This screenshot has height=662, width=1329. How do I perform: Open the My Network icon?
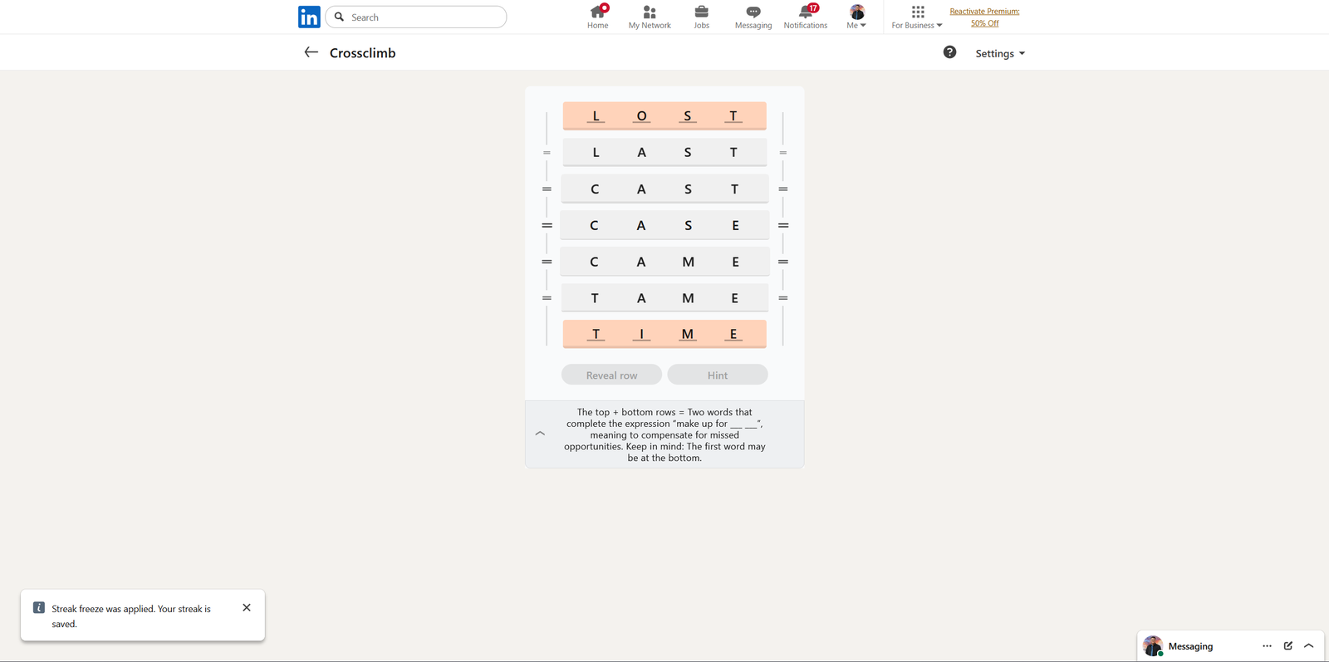pos(650,12)
